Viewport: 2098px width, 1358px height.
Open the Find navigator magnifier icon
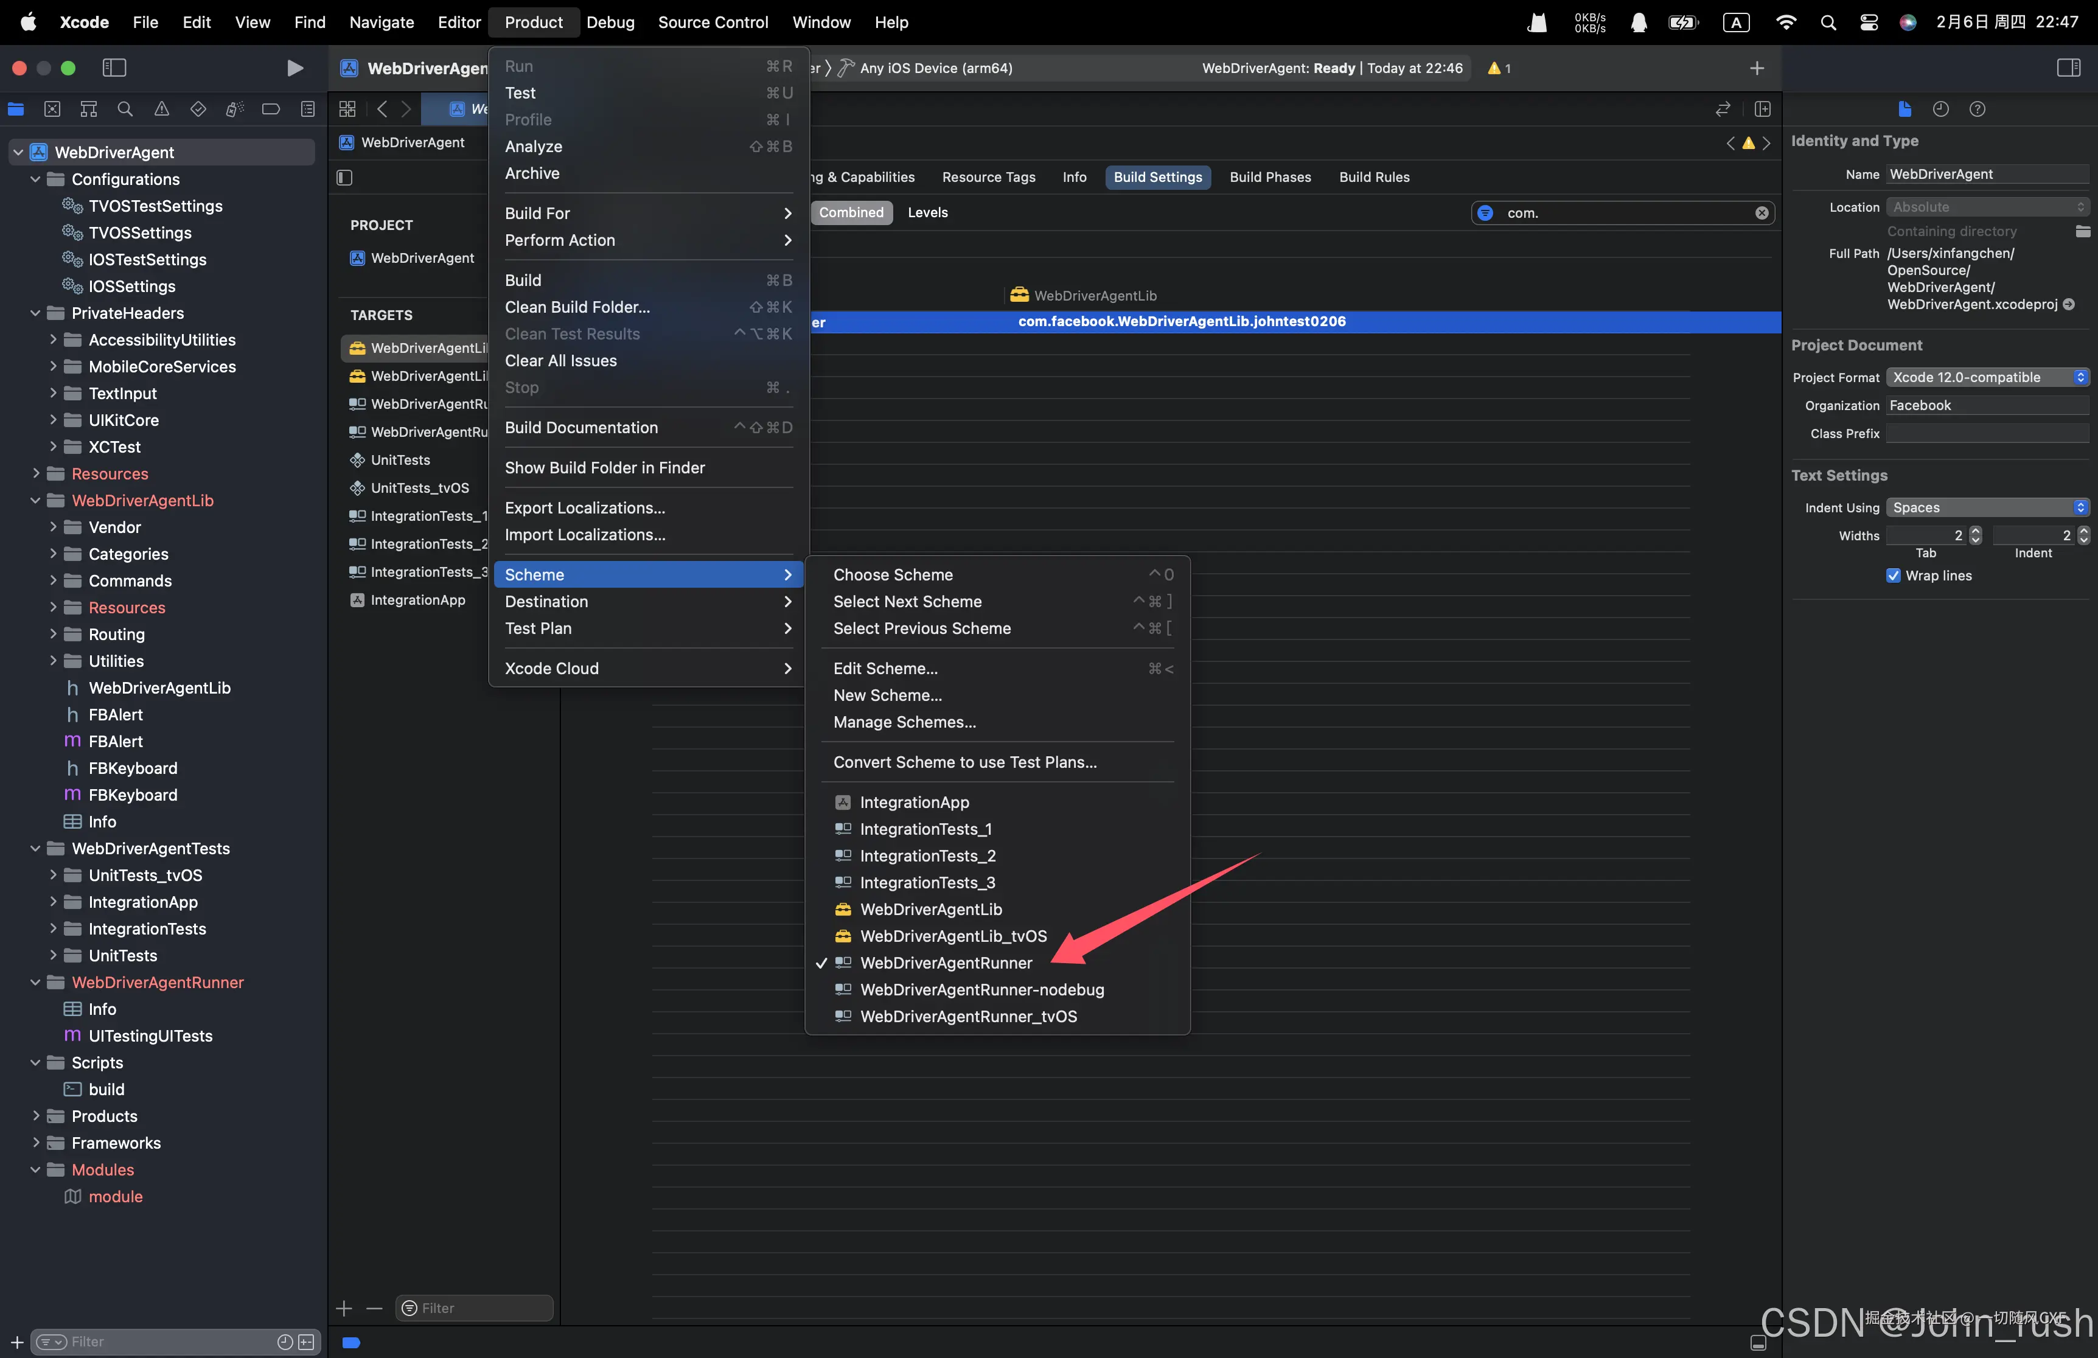point(125,110)
